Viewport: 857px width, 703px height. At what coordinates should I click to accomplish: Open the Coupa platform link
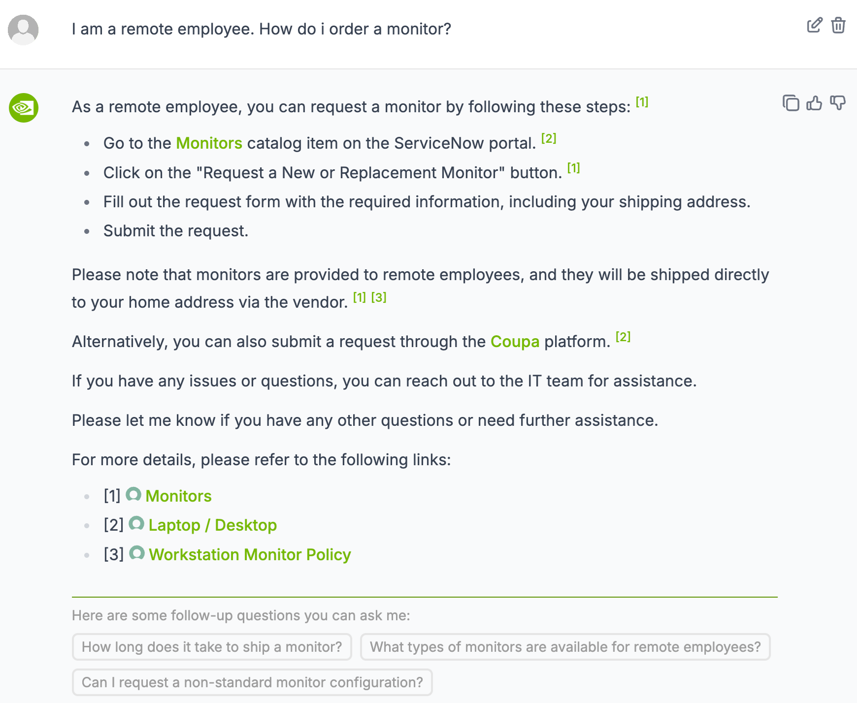(515, 342)
